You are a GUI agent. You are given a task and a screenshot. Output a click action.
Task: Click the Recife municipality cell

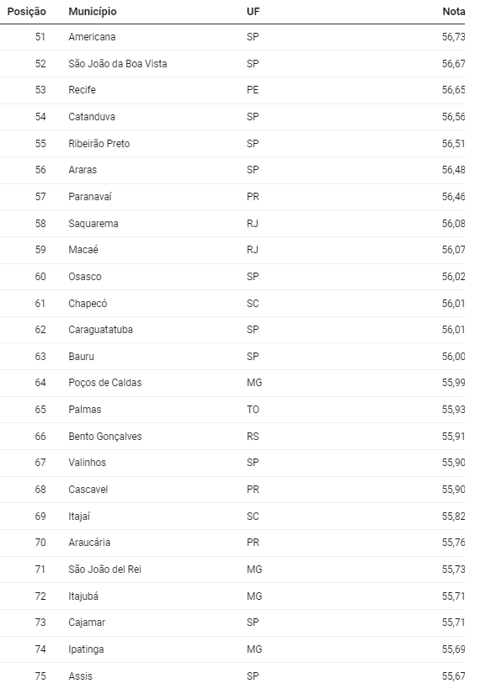82,90
